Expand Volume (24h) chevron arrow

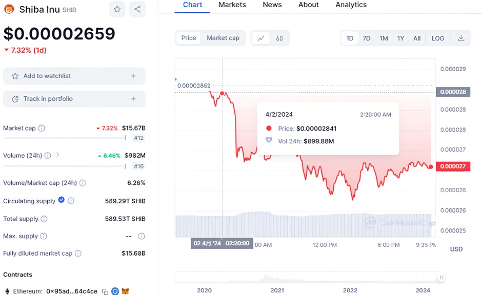point(57,155)
